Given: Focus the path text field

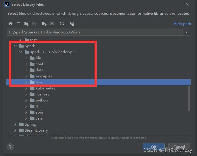Looking at the screenshot, I should (95, 32).
